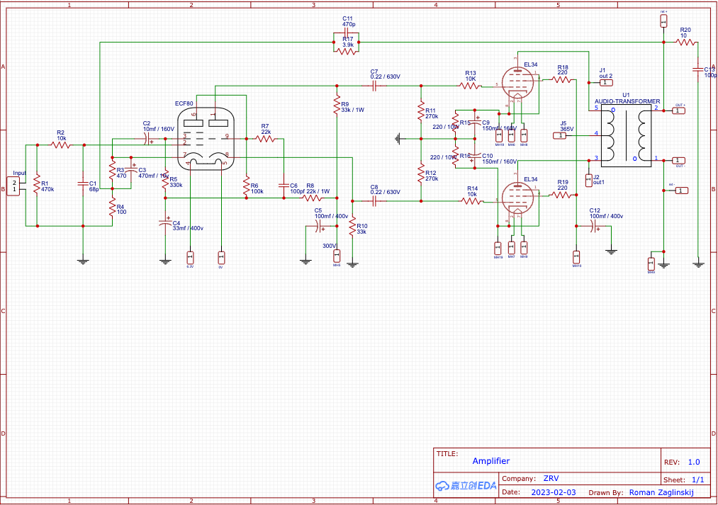
Task: Select the U1 audio transformer symbol
Action: tap(626, 137)
